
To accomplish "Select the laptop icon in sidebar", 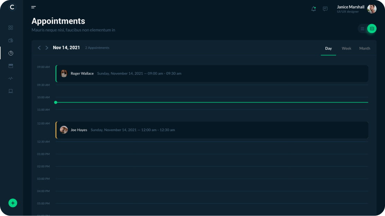I will click(11, 91).
